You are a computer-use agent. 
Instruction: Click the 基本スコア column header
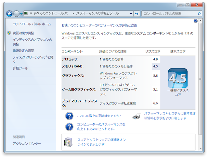(178, 51)
